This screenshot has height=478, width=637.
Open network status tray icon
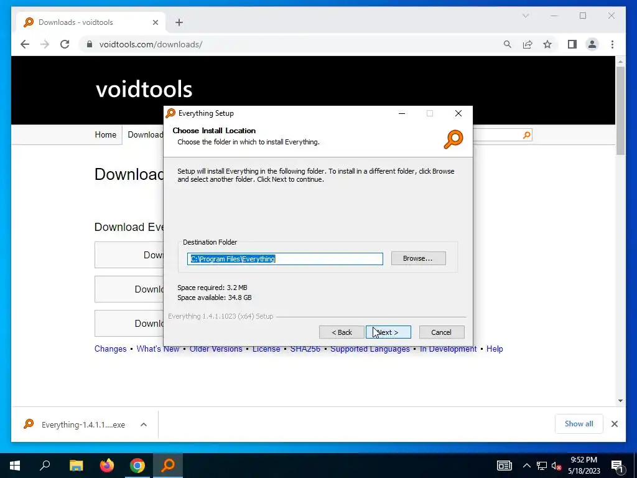[542, 466]
